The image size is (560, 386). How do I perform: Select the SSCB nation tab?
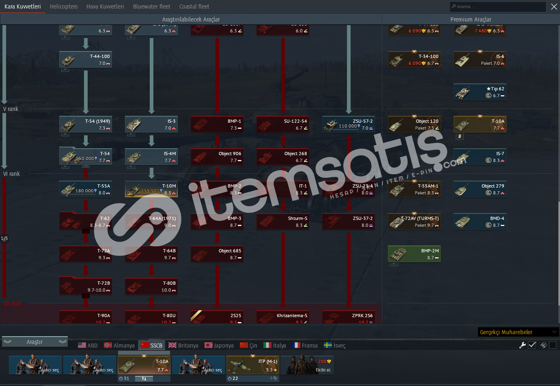(152, 345)
